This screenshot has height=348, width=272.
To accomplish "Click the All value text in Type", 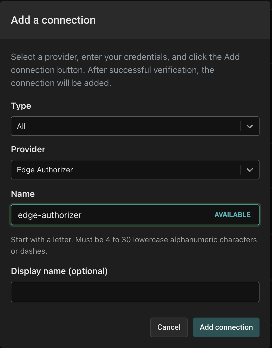I will click(21, 126).
